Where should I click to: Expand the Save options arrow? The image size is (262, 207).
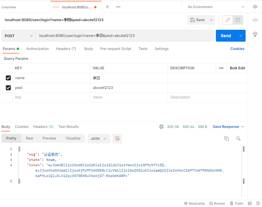click(x=211, y=20)
